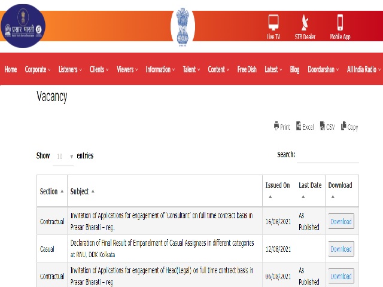Sort by Section column arrow

coord(62,191)
